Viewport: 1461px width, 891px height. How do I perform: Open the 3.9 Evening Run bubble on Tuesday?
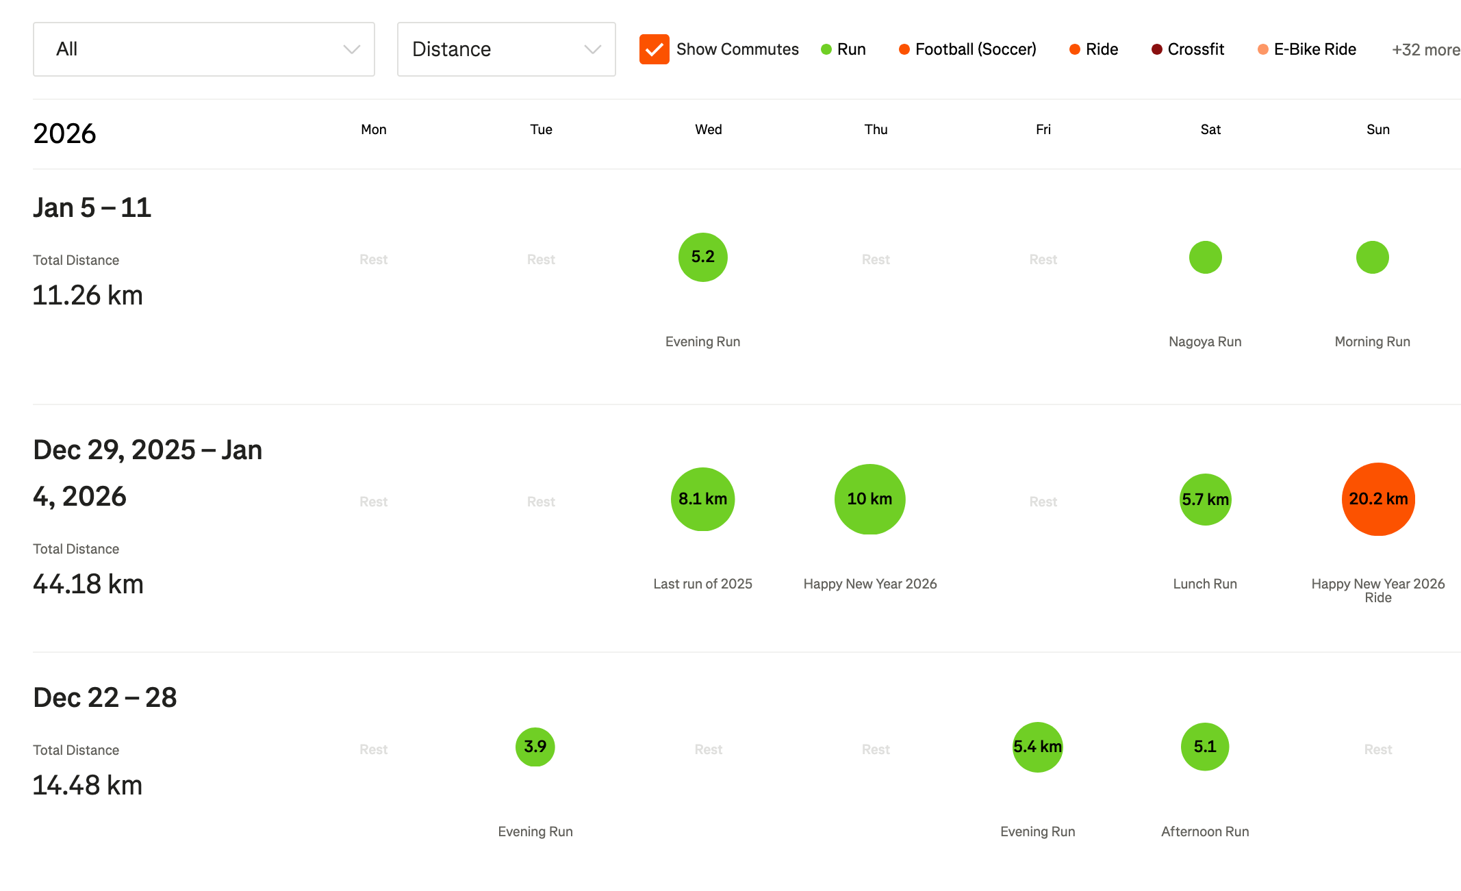point(535,747)
